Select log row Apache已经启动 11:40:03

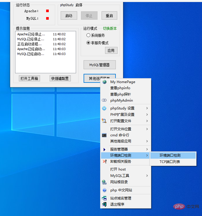click(x=42, y=49)
